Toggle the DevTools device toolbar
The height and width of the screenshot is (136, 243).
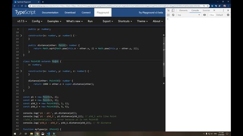173,10
